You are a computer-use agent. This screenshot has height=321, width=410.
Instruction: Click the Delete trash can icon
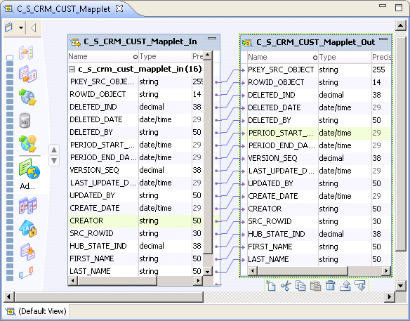click(330, 285)
